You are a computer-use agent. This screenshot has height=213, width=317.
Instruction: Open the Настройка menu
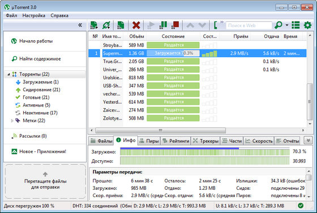[34, 15]
